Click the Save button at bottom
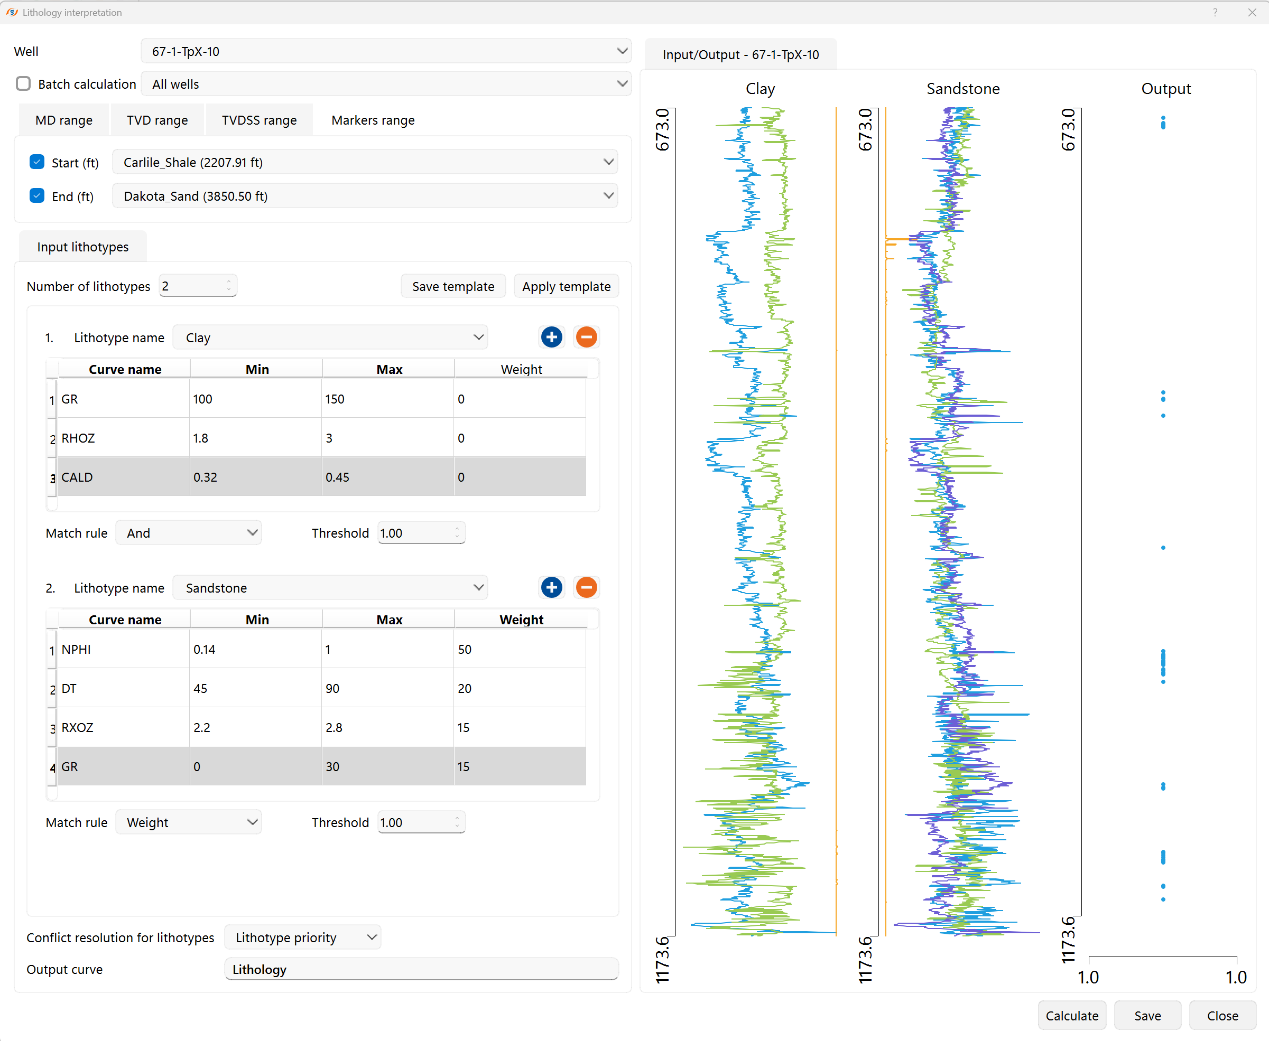The height and width of the screenshot is (1041, 1269). pyautogui.click(x=1147, y=1016)
